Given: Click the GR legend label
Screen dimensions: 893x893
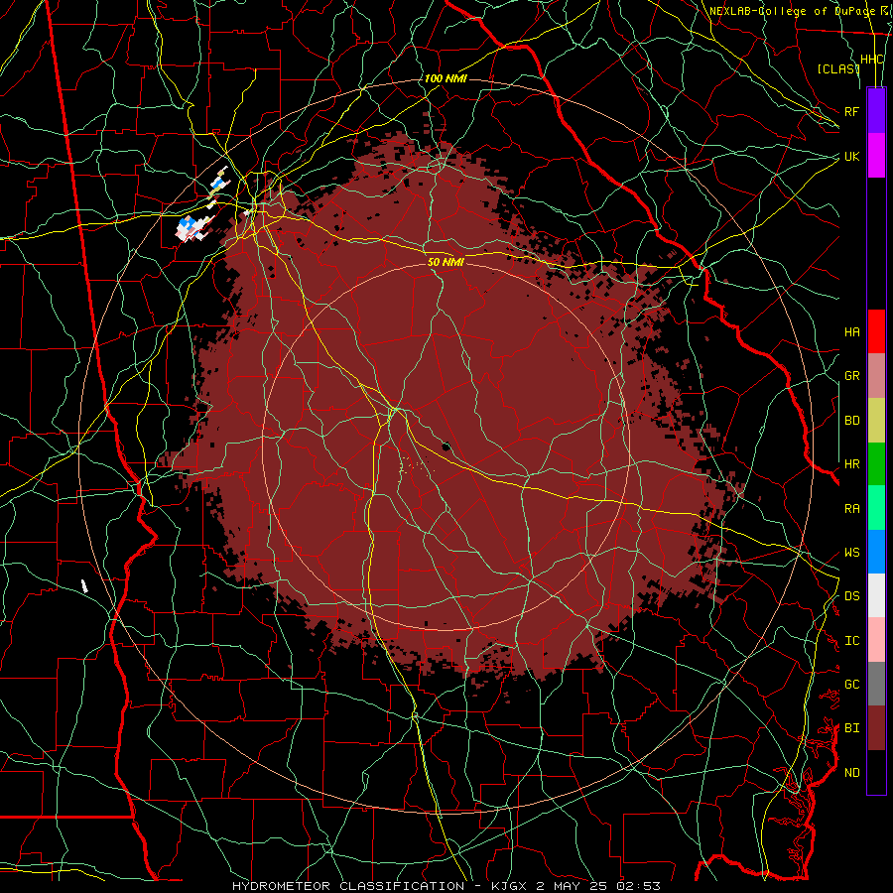Looking at the screenshot, I should [851, 376].
